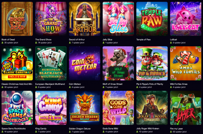Viewport: 203px width, 134px height.
Task: Open the Lollicat game thumbnail
Action: (186, 19)
